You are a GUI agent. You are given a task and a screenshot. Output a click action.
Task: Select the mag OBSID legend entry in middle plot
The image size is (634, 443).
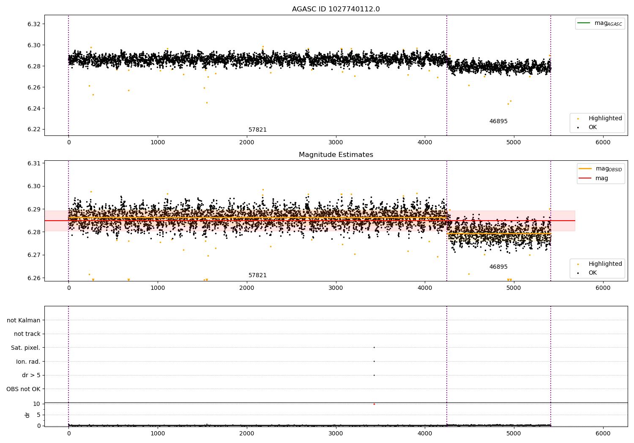600,169
